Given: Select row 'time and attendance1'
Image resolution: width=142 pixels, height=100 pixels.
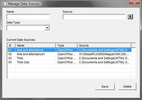Looking at the screenshot, I should (x=70, y=54).
